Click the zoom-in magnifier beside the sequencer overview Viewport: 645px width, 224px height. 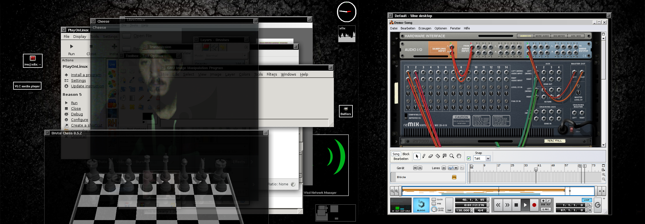click(x=396, y=191)
